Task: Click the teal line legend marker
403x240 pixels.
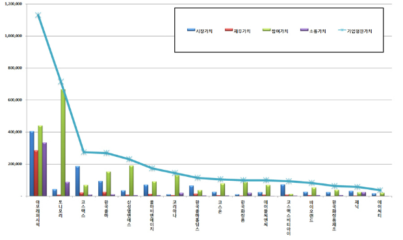Action: point(342,30)
